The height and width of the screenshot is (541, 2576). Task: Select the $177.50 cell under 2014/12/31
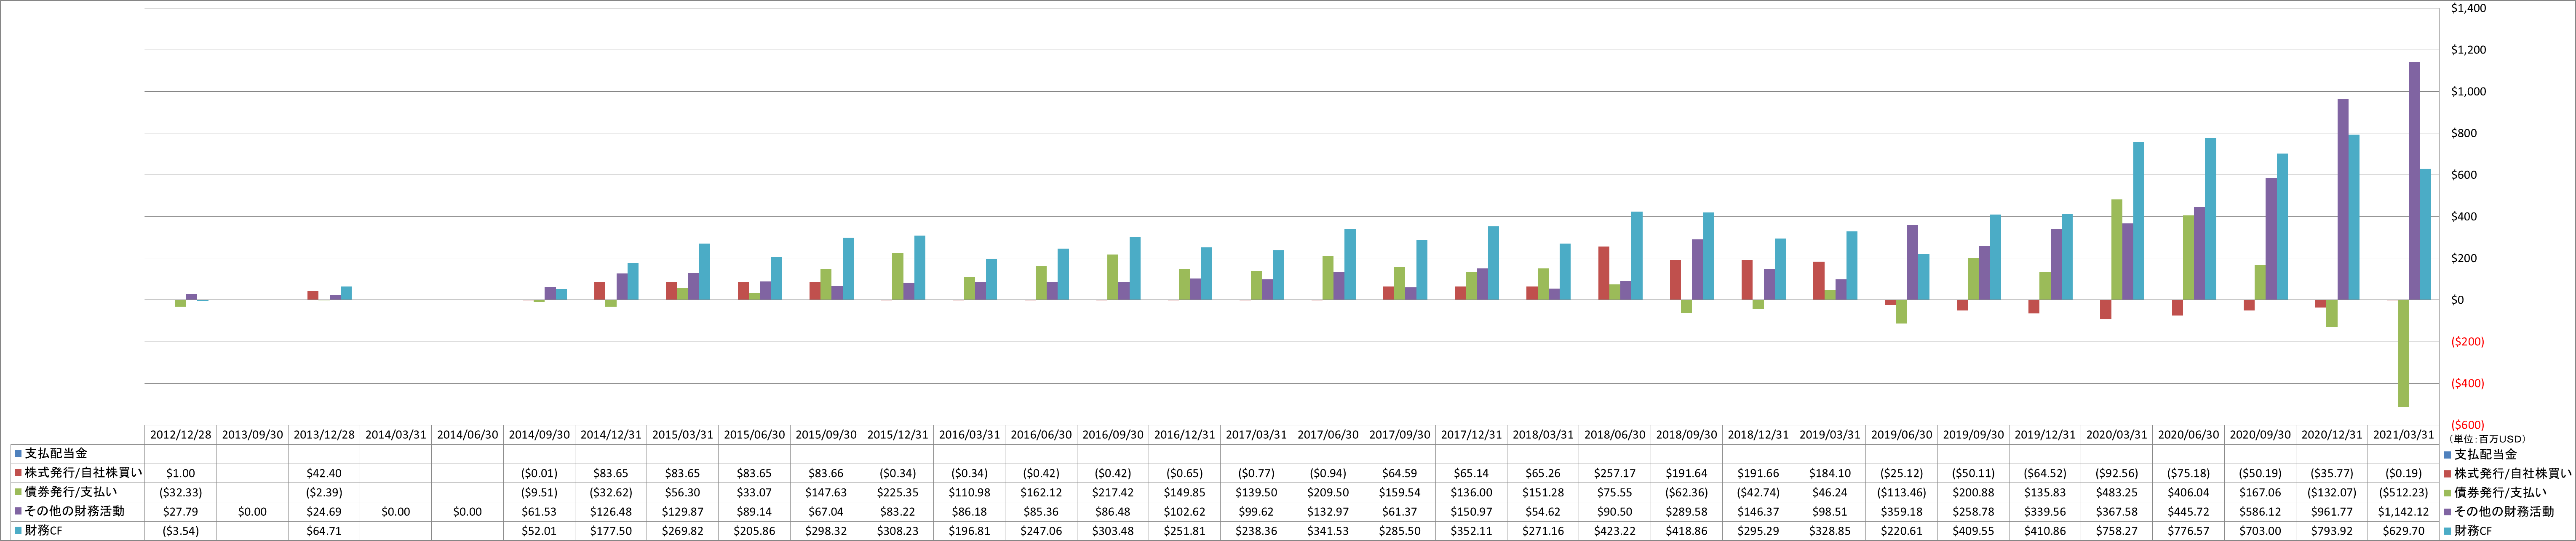(x=611, y=530)
